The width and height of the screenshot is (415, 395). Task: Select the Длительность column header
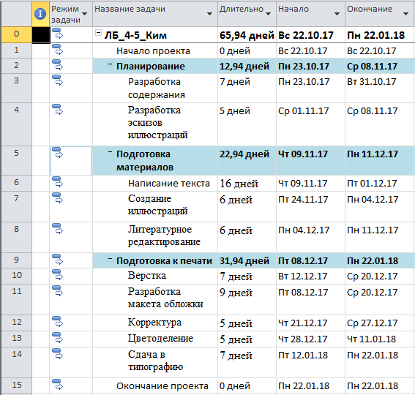(247, 14)
